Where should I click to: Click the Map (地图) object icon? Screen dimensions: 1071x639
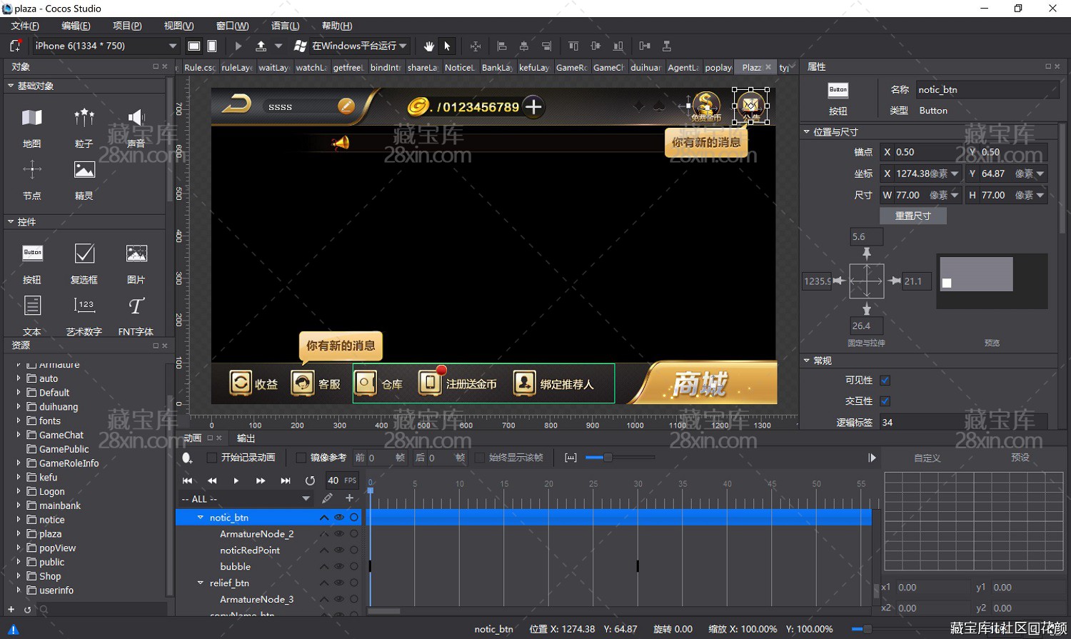click(x=32, y=117)
